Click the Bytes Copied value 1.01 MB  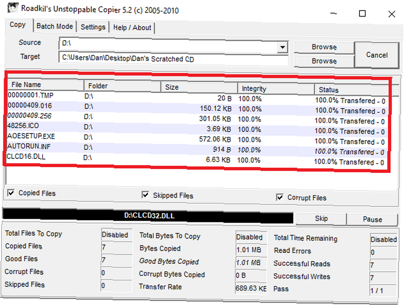[x=251, y=250]
